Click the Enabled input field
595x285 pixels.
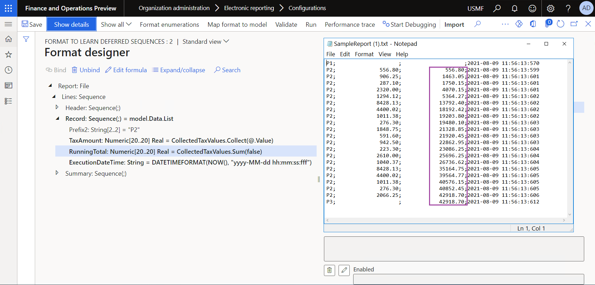468,279
